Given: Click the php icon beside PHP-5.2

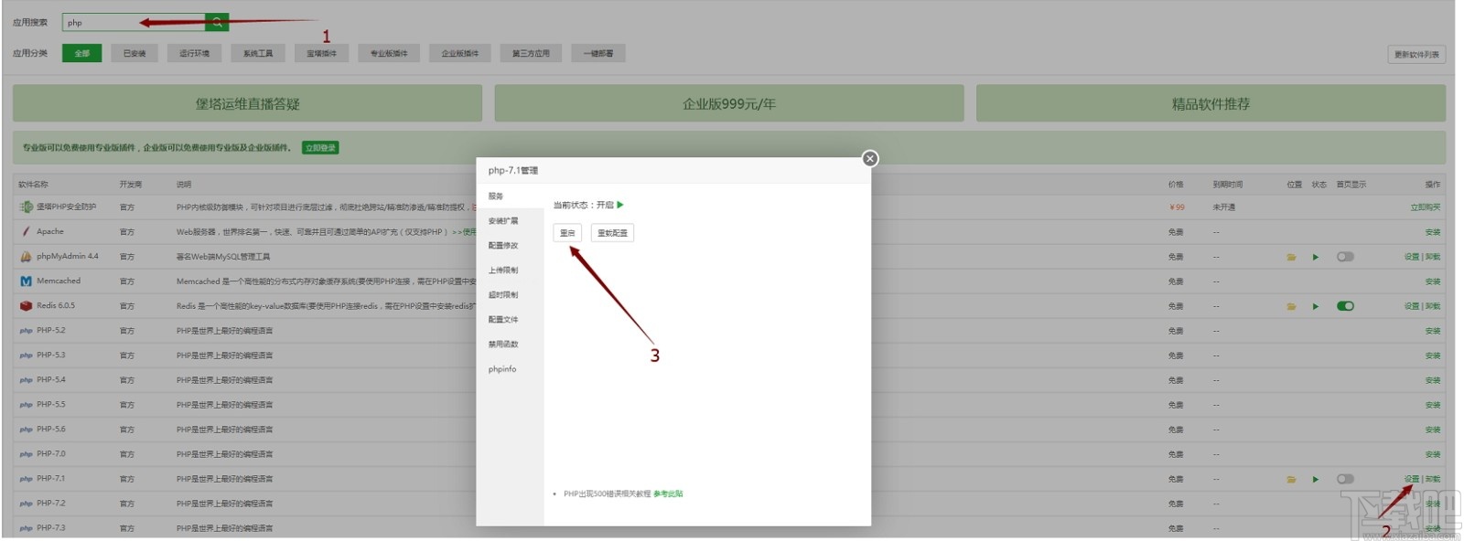Looking at the screenshot, I should [x=26, y=331].
